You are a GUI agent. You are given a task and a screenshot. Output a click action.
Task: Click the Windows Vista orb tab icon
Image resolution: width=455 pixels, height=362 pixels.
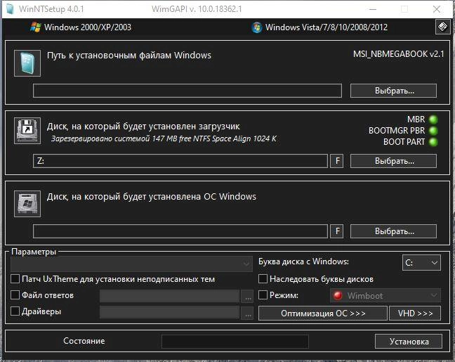click(257, 27)
